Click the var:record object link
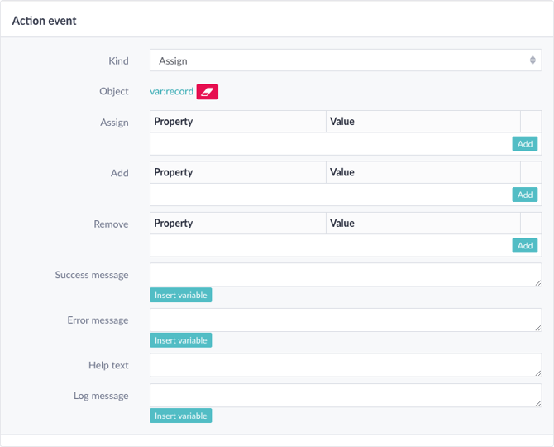The image size is (554, 447). point(171,91)
